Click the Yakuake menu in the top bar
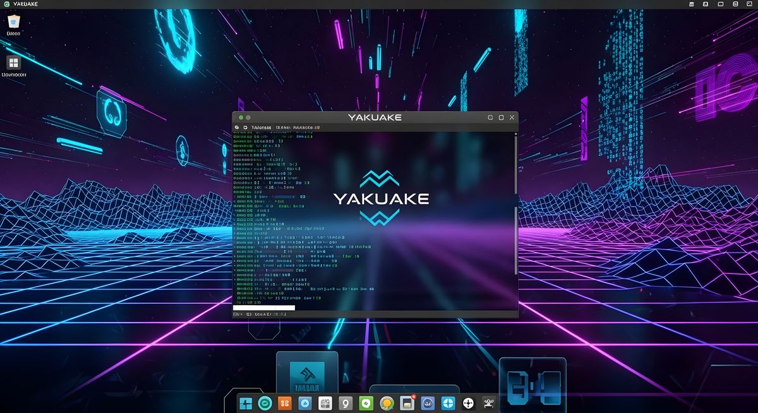This screenshot has height=413, width=758. pyautogui.click(x=24, y=4)
